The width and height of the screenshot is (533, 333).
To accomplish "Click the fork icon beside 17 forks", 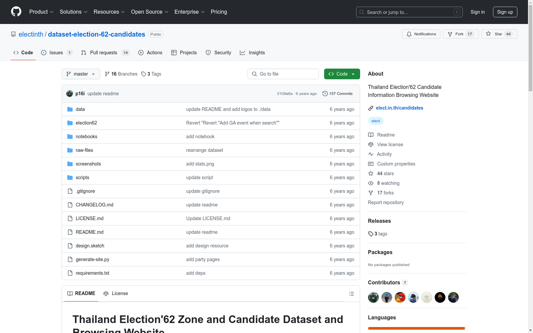I will (371, 193).
